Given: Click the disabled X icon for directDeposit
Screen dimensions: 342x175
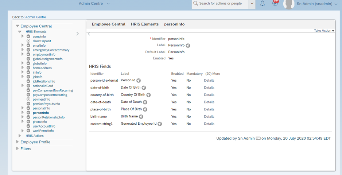Looking at the screenshot, I should point(28,41).
